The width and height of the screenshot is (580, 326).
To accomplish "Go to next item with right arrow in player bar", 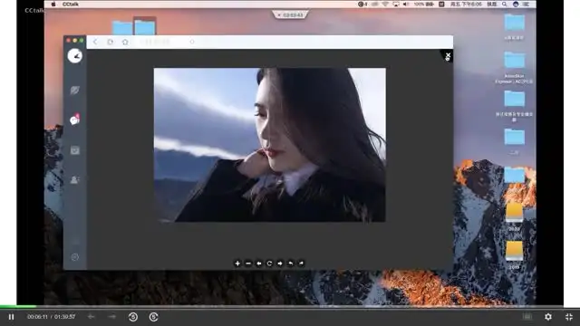I will (x=111, y=317).
